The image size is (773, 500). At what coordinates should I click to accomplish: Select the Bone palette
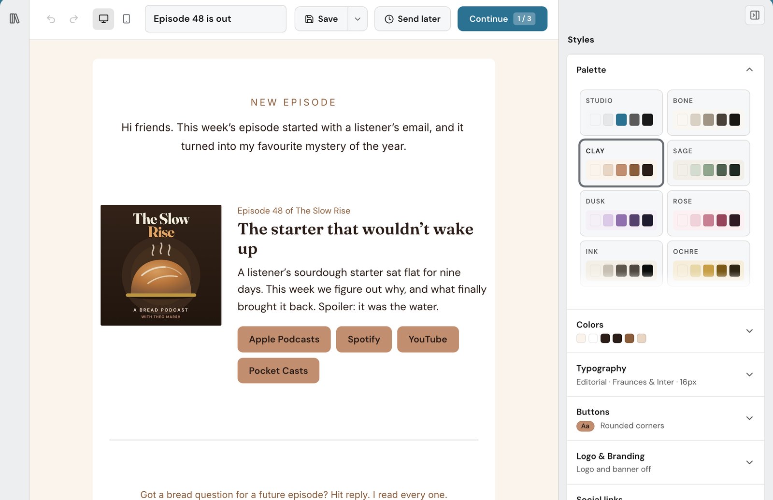708,113
